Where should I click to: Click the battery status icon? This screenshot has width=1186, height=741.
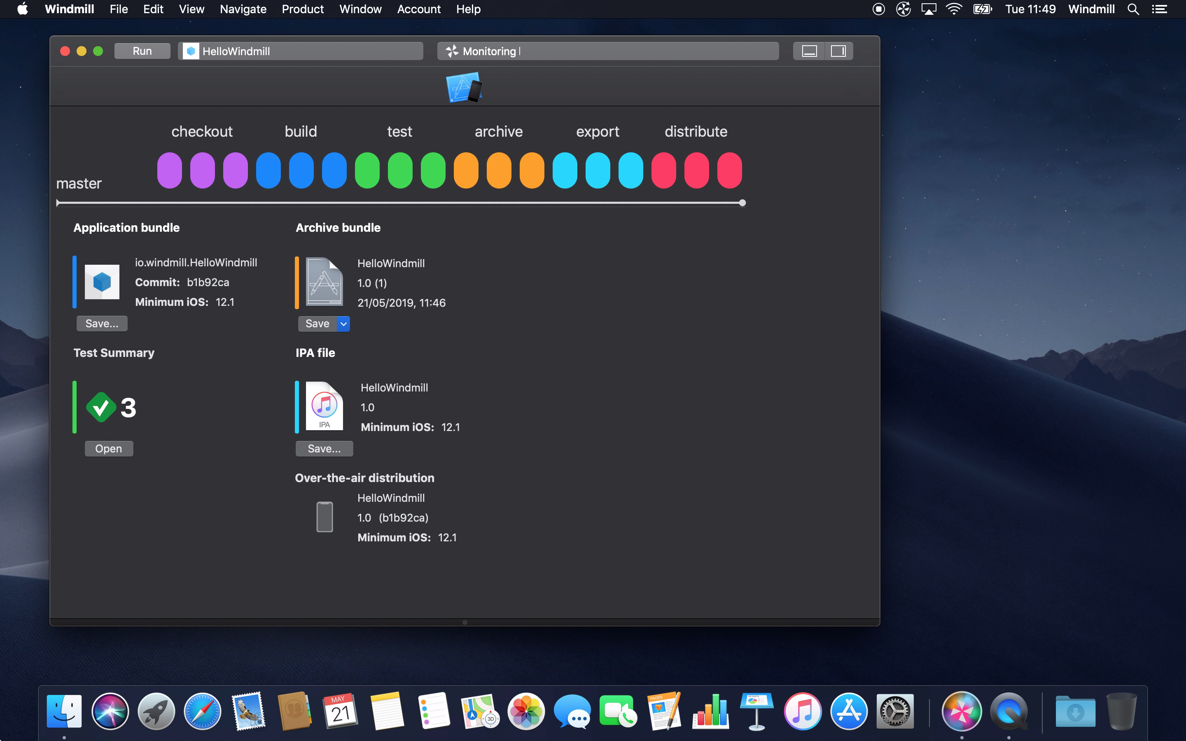pos(983,9)
